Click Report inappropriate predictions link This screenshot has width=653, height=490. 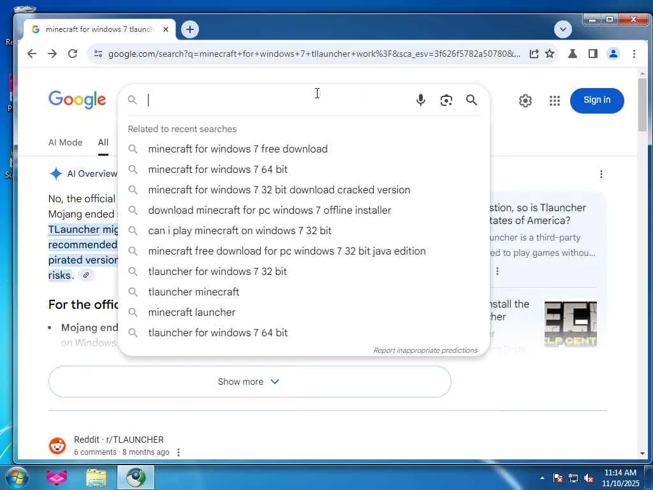click(x=425, y=350)
